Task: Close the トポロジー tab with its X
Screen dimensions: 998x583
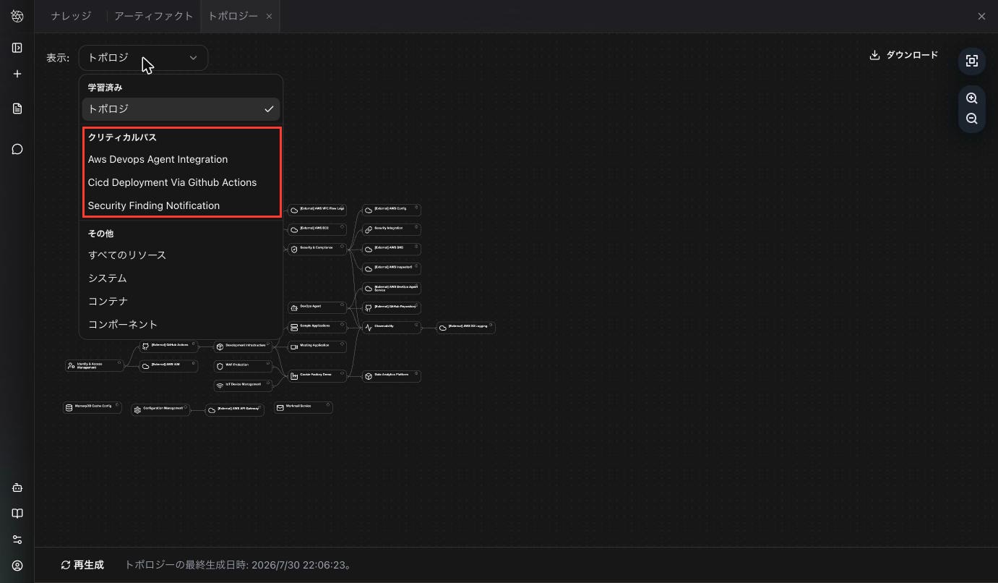Action: pyautogui.click(x=269, y=16)
